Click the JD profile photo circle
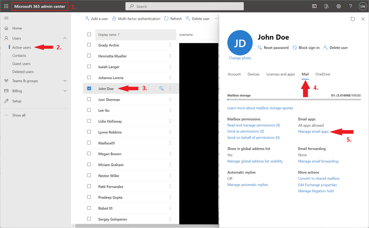 240,43
